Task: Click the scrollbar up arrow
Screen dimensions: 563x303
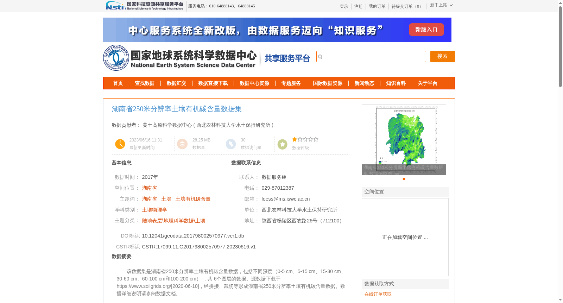Action: (560, 3)
